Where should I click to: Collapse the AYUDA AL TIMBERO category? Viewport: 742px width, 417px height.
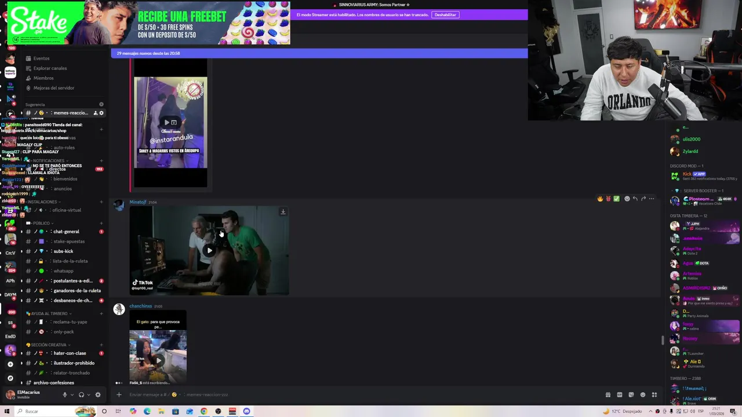[x=48, y=314]
